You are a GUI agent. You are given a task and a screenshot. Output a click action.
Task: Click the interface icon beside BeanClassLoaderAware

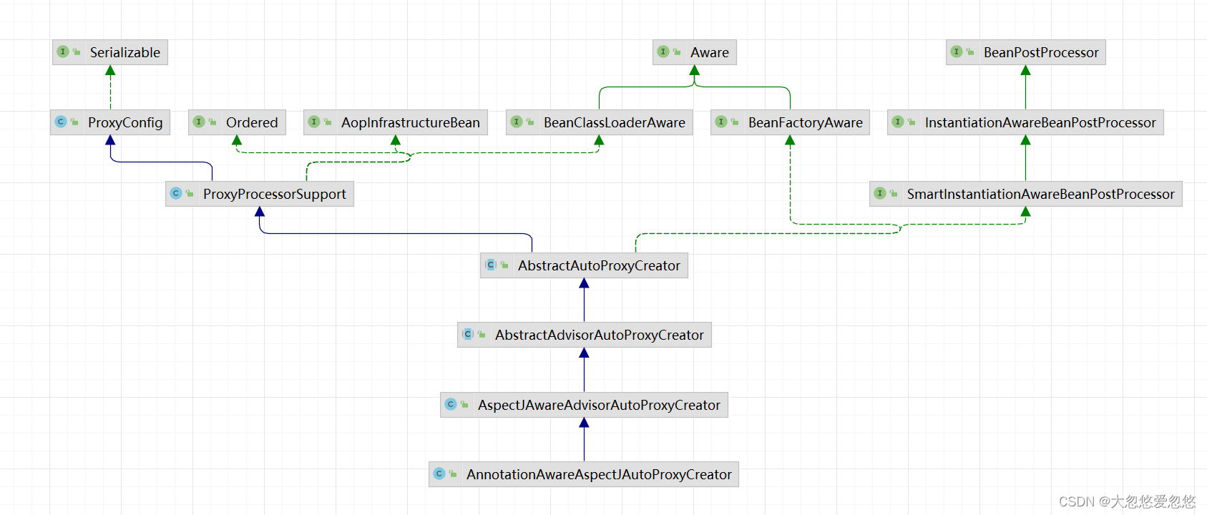[517, 122]
